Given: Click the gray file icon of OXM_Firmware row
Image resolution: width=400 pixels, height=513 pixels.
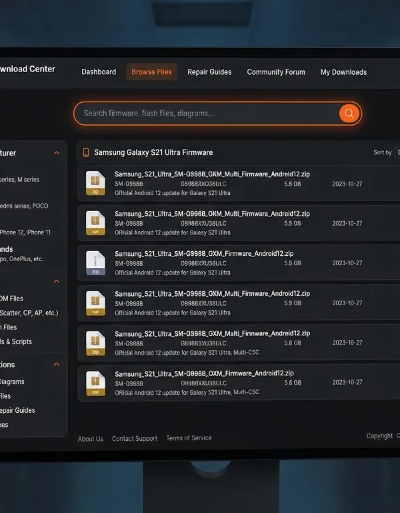Looking at the screenshot, I should 95,263.
